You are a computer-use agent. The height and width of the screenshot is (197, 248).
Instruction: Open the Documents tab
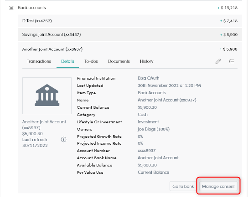119,61
